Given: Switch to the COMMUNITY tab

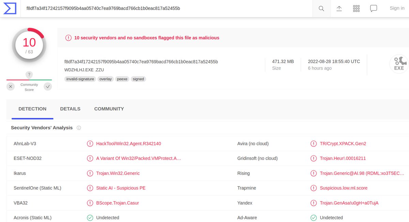Looking at the screenshot, I should [109, 109].
